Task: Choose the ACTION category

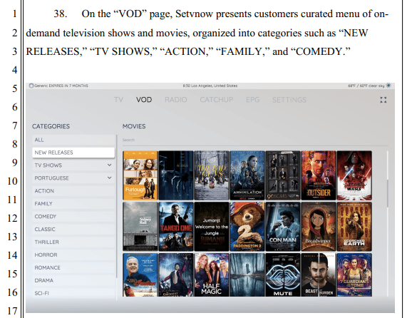Action: 73,191
